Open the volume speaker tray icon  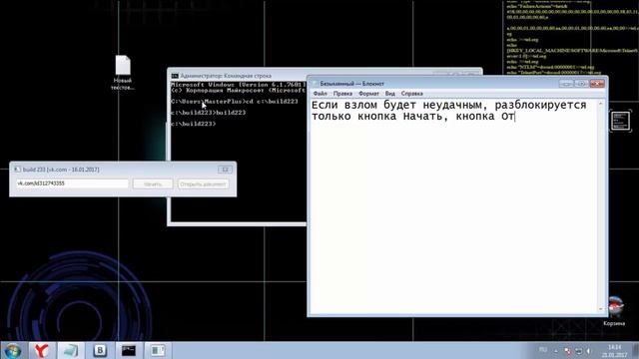click(x=588, y=351)
